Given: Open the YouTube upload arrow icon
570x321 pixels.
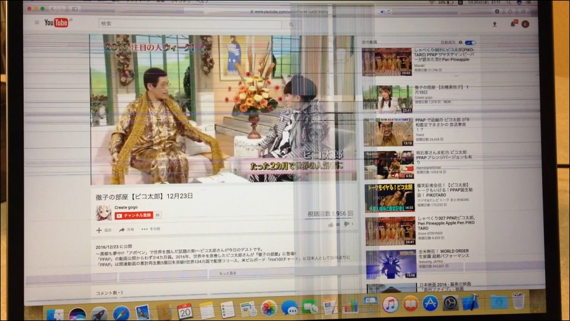Looking at the screenshot, I should click(x=494, y=24).
